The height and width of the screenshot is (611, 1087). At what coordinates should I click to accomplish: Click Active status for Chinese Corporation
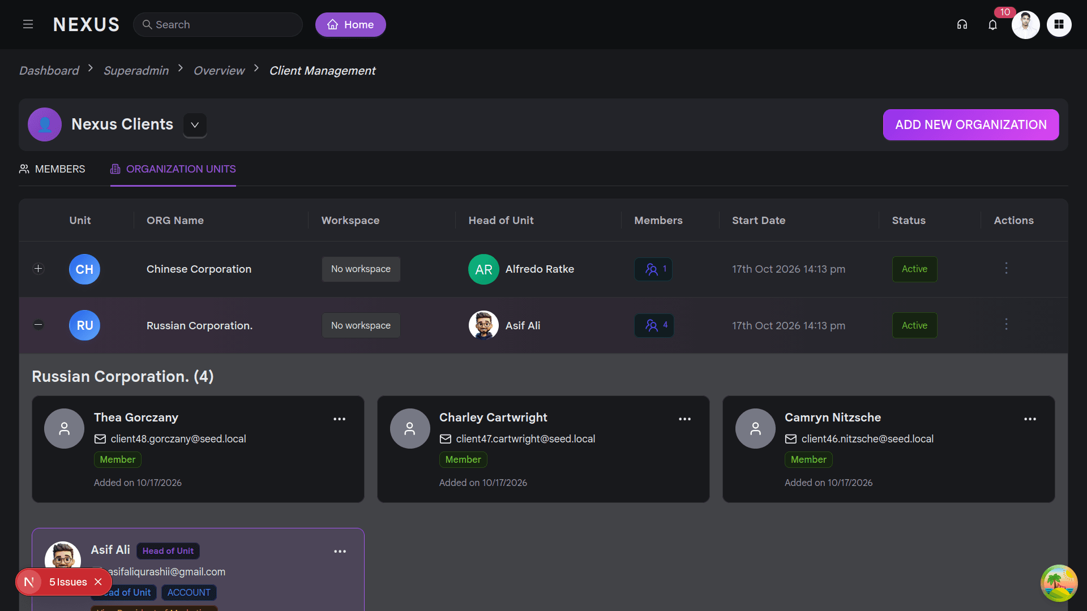point(914,269)
